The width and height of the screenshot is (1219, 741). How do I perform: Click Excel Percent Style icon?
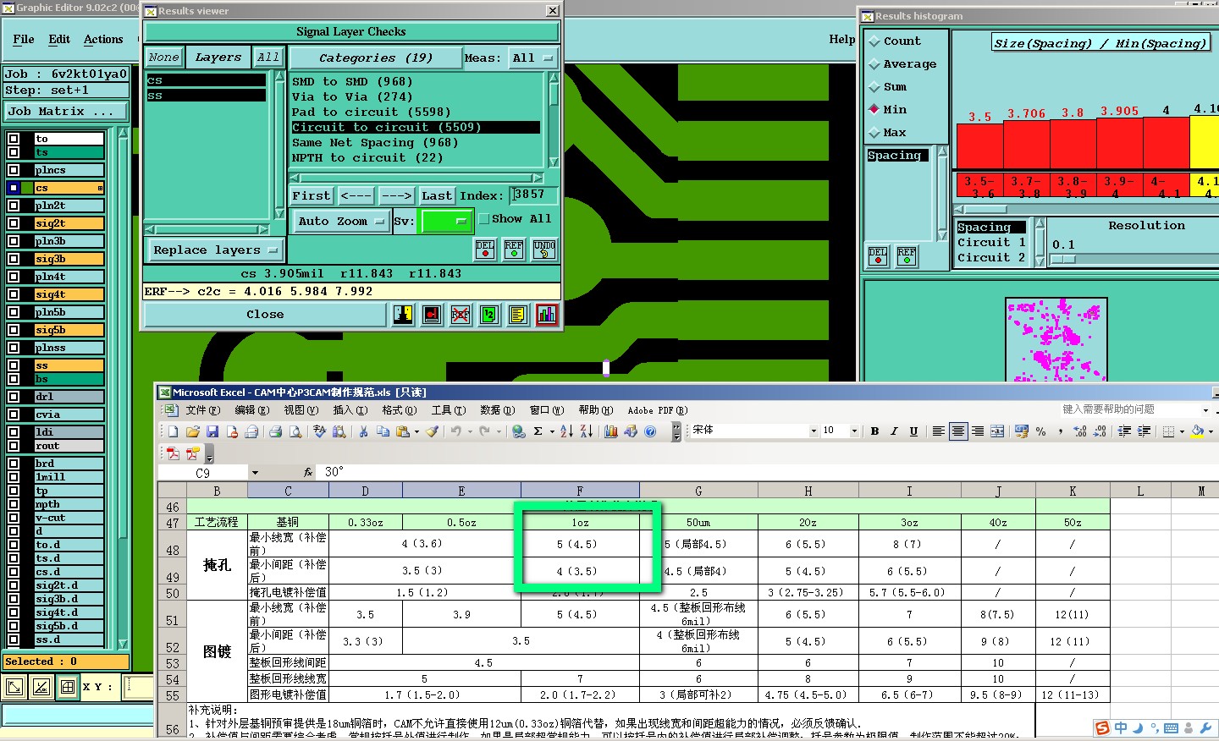[1040, 431]
